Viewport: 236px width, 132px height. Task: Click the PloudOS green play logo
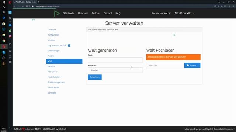click(x=57, y=14)
